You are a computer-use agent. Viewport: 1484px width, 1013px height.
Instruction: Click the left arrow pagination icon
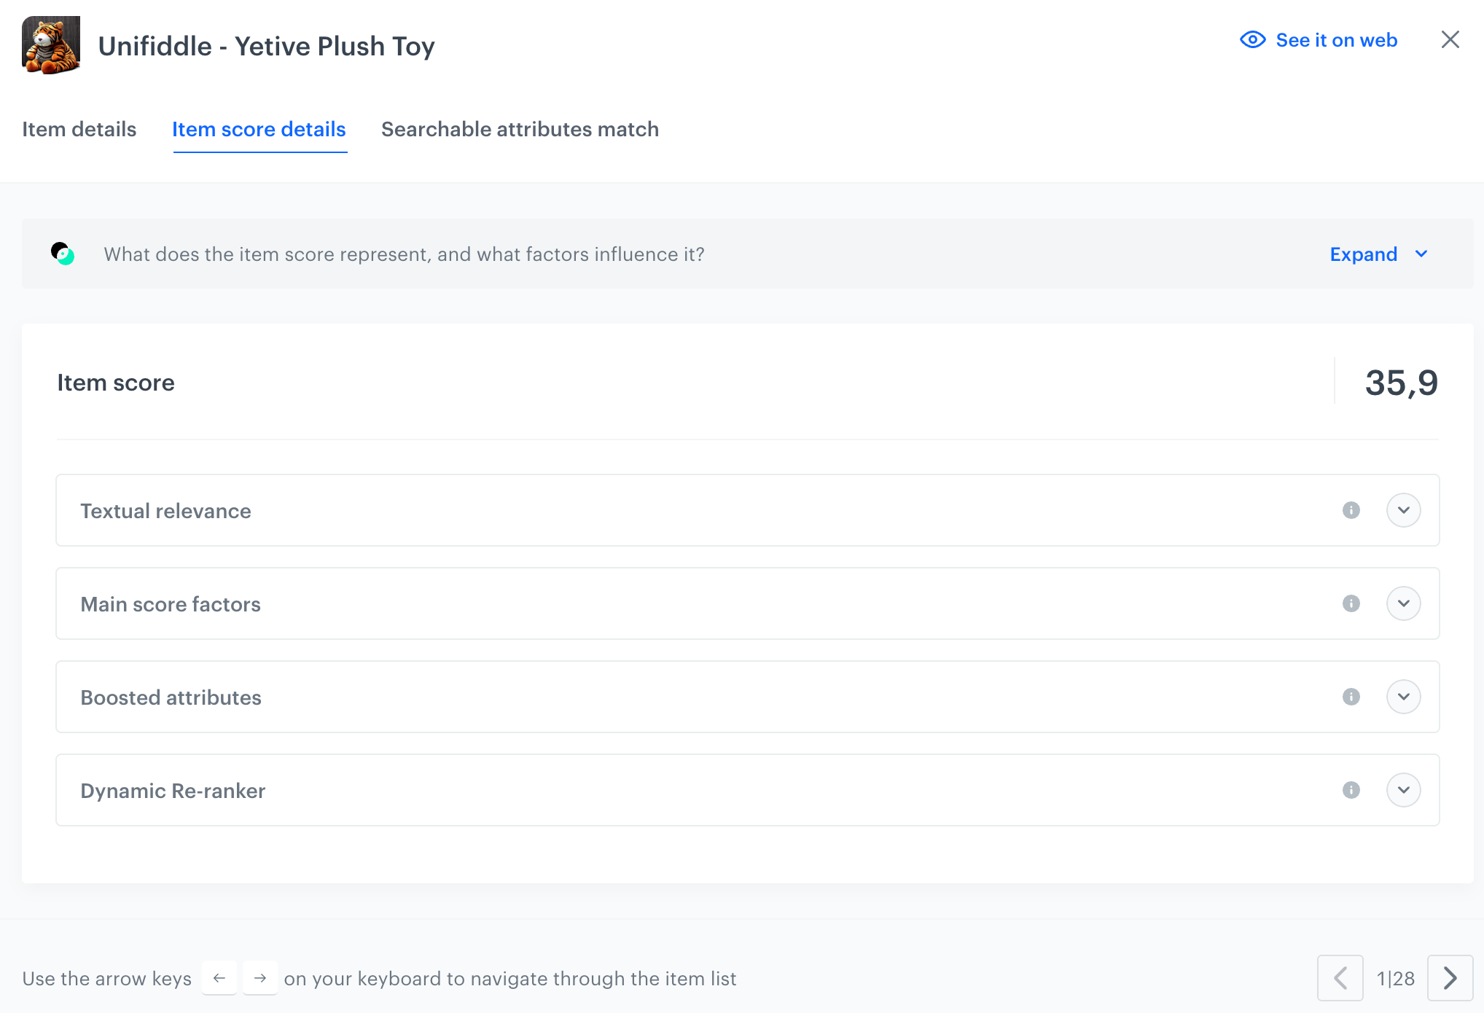[1340, 978]
